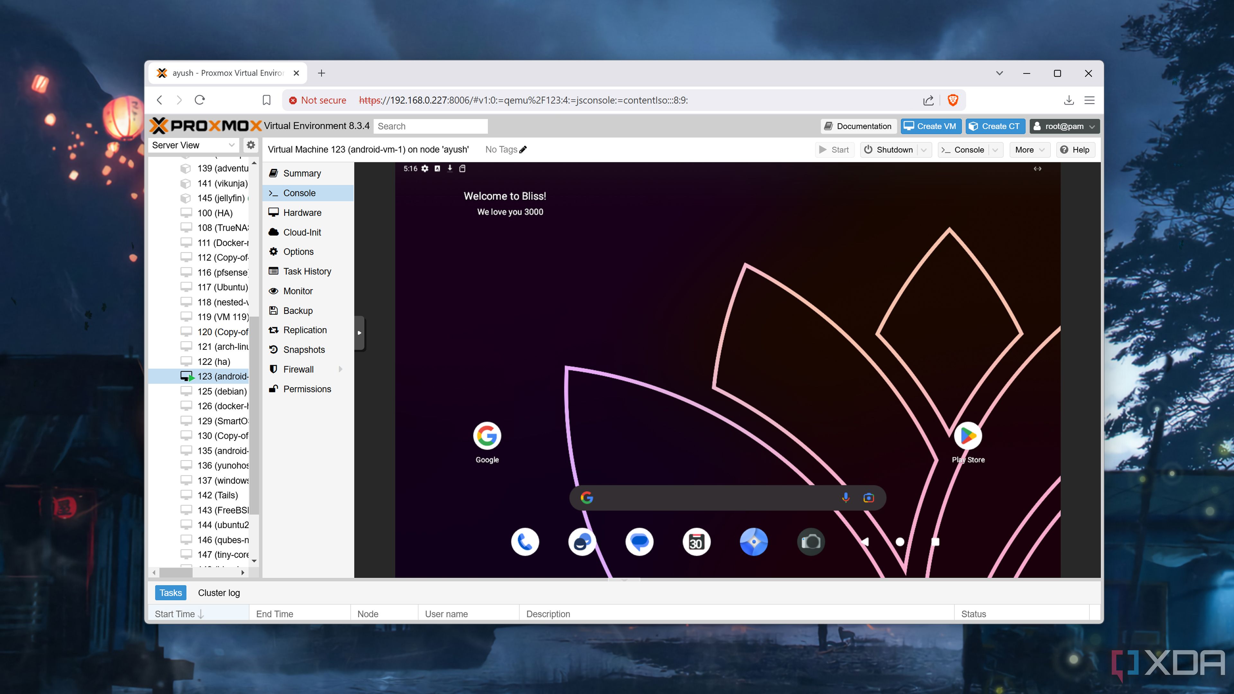The height and width of the screenshot is (694, 1234).
Task: Open the Calendar app in the dock
Action: coord(696,542)
